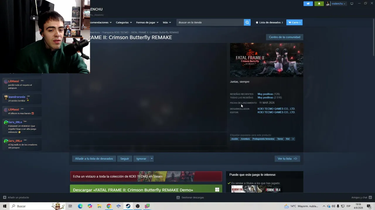375x210 pixels.
Task: Launch Microsoft Edge from the taskbar
Action: [80, 206]
